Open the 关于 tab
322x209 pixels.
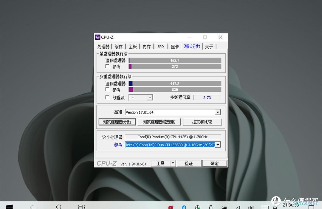tap(209, 47)
